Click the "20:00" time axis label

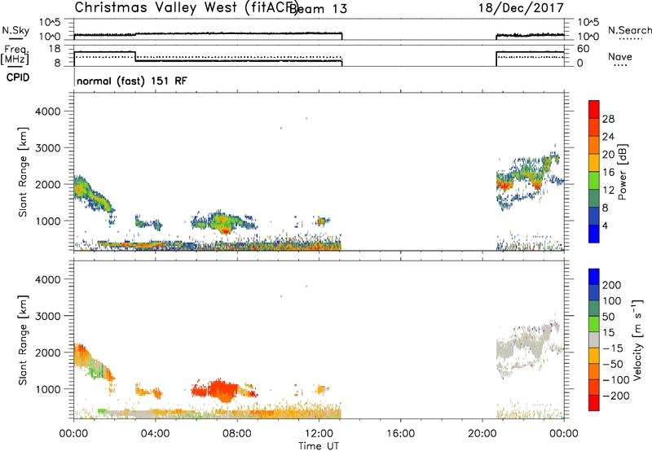click(482, 434)
